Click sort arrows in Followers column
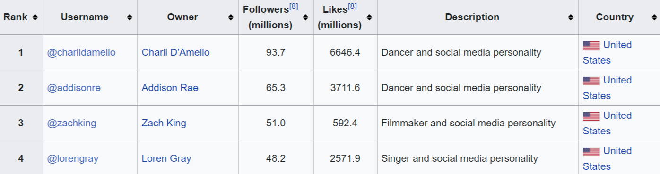 pos(305,17)
